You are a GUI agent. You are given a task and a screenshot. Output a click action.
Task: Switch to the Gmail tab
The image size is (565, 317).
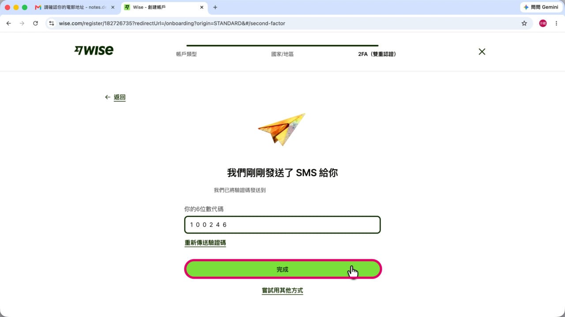coord(75,7)
